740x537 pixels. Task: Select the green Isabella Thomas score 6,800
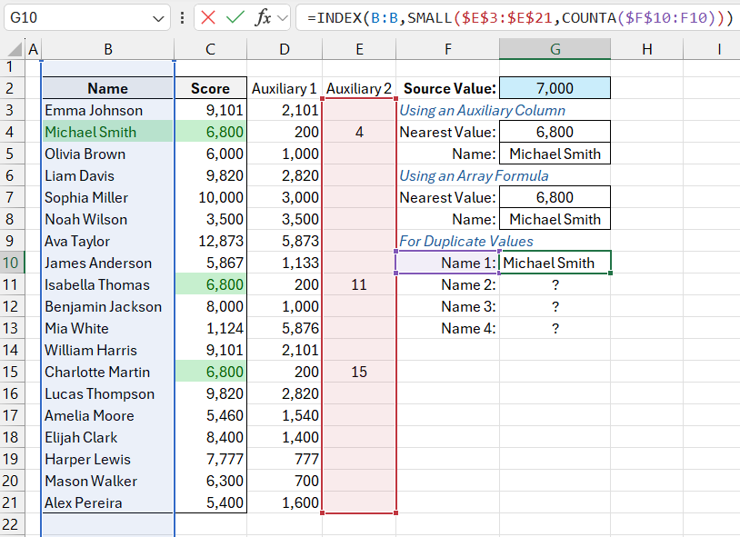(x=211, y=284)
